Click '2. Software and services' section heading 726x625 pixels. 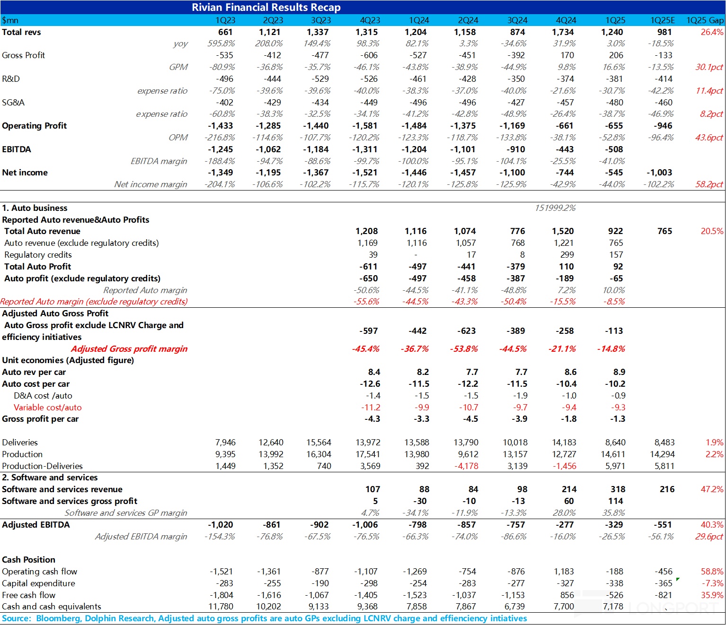50,477
